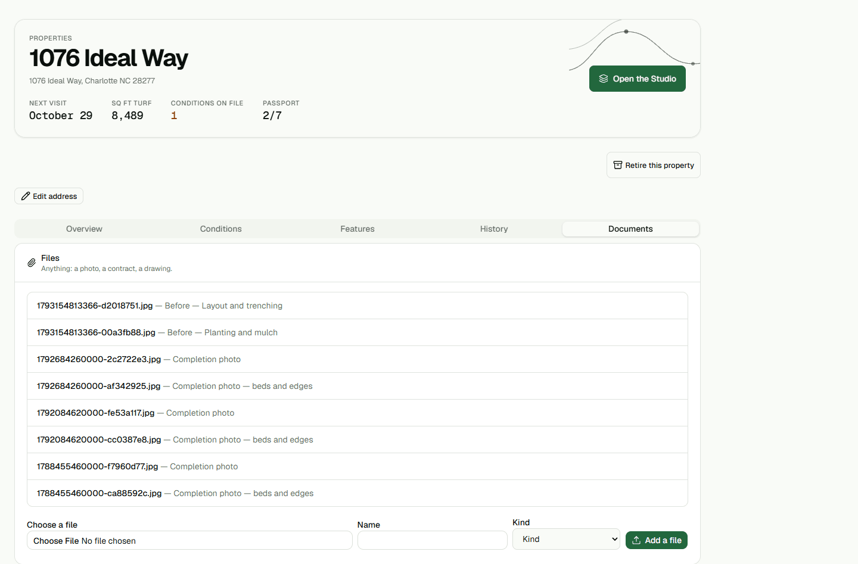The image size is (858, 564).
Task: Click the archive icon beside Retire this property
Action: click(618, 165)
